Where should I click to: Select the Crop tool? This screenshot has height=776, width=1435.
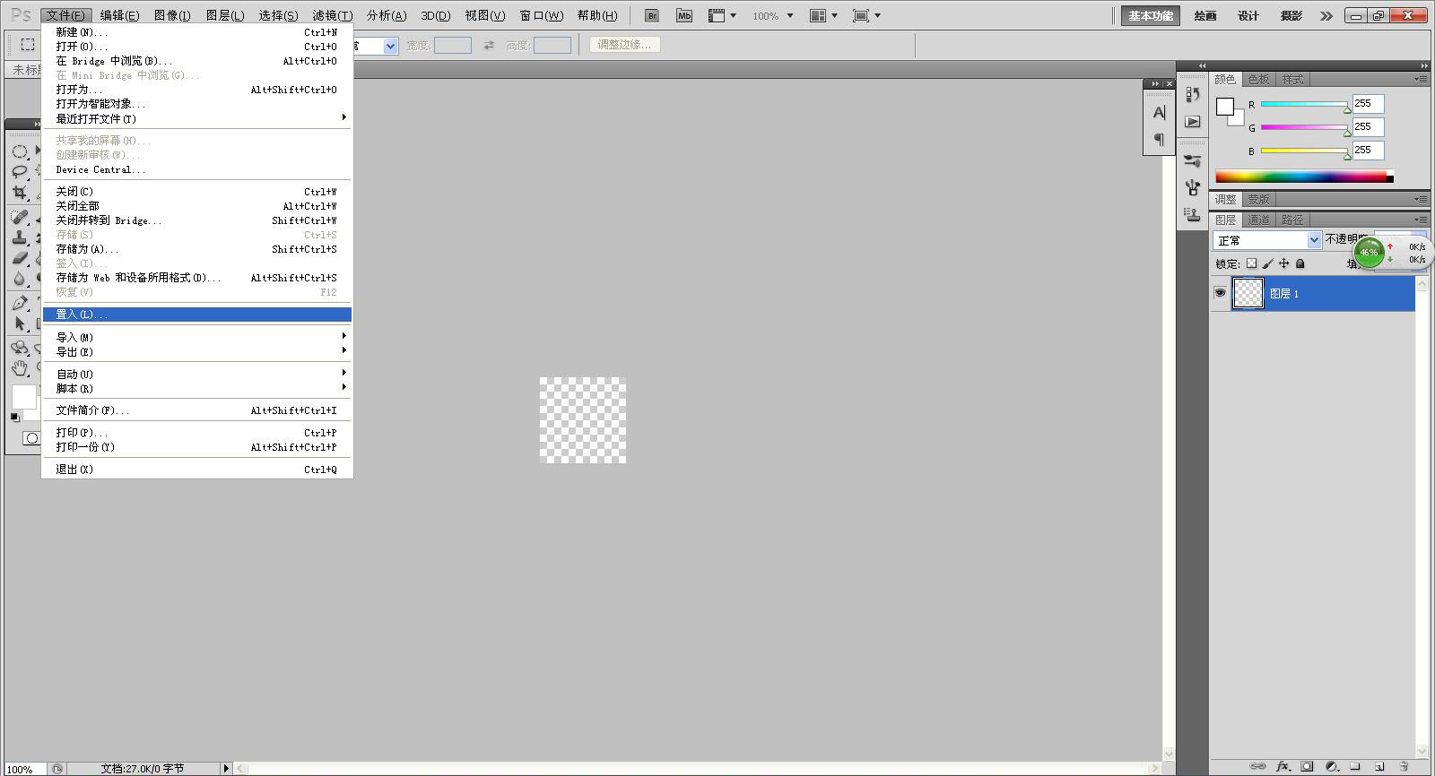[19, 192]
